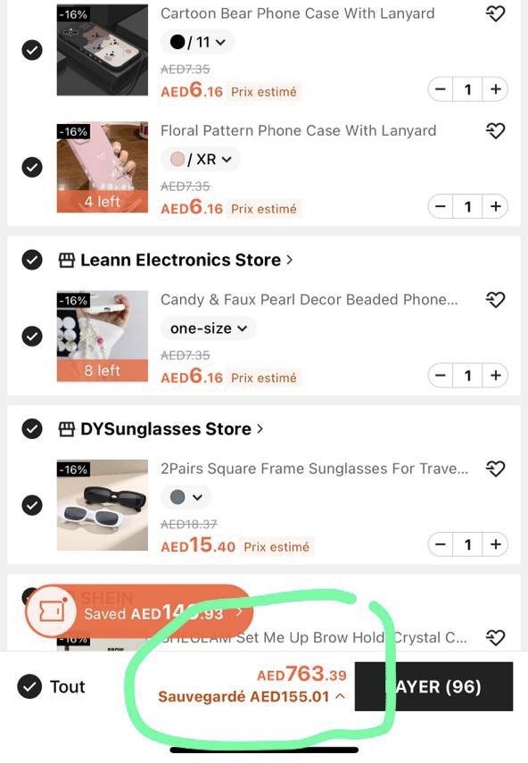This screenshot has height=763, width=528.
Task: Tap the heart icon beside 2Pairs Square Frame Sunglasses
Action: (495, 469)
